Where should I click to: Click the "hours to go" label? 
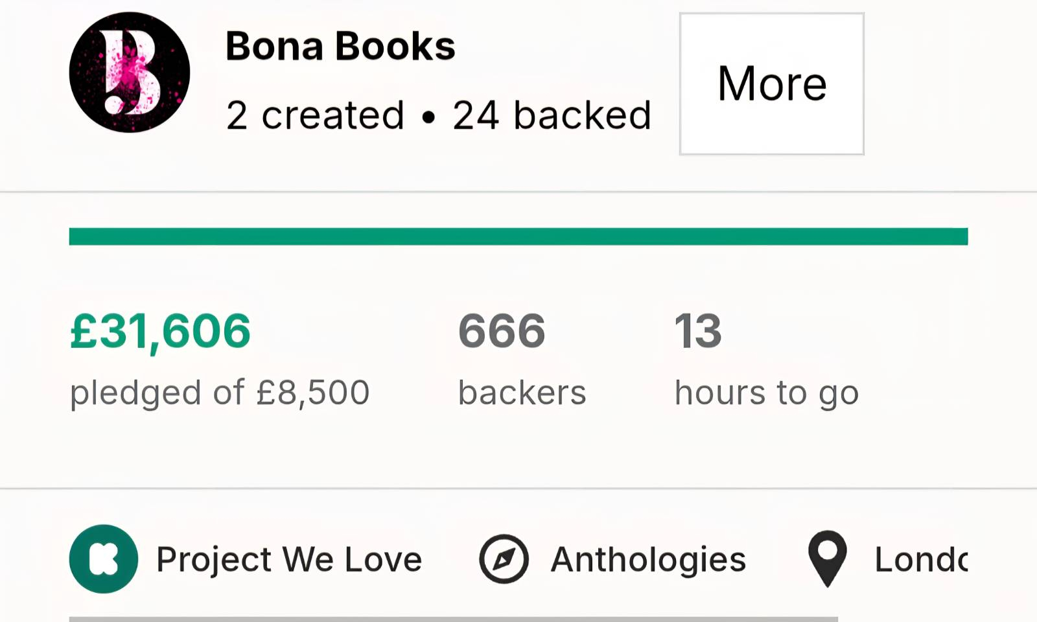click(x=767, y=393)
